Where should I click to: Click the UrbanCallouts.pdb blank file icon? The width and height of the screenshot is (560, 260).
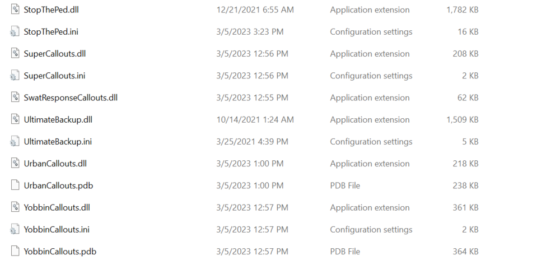(15, 185)
